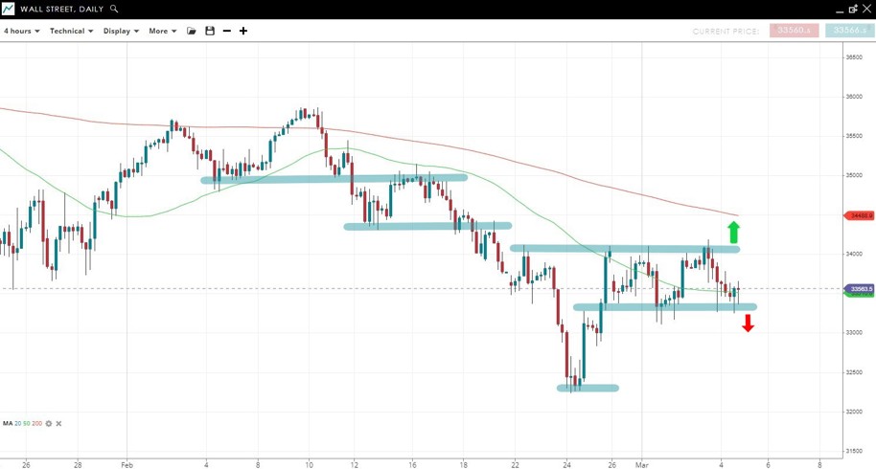Zoom out with the minus icon
This screenshot has width=876, height=469.
227,31
